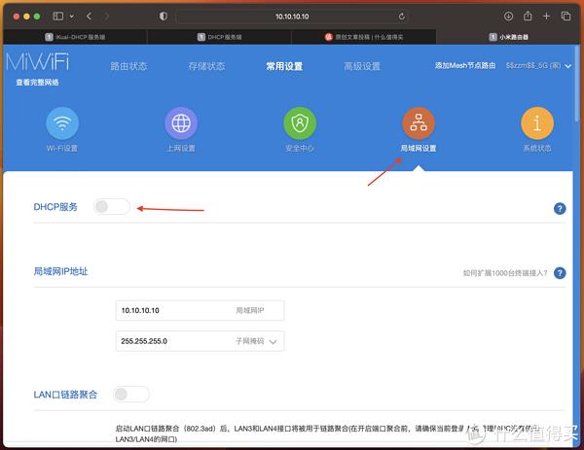Open Safari sidebar dropdown chevron
This screenshot has width=584, height=450.
tap(74, 17)
